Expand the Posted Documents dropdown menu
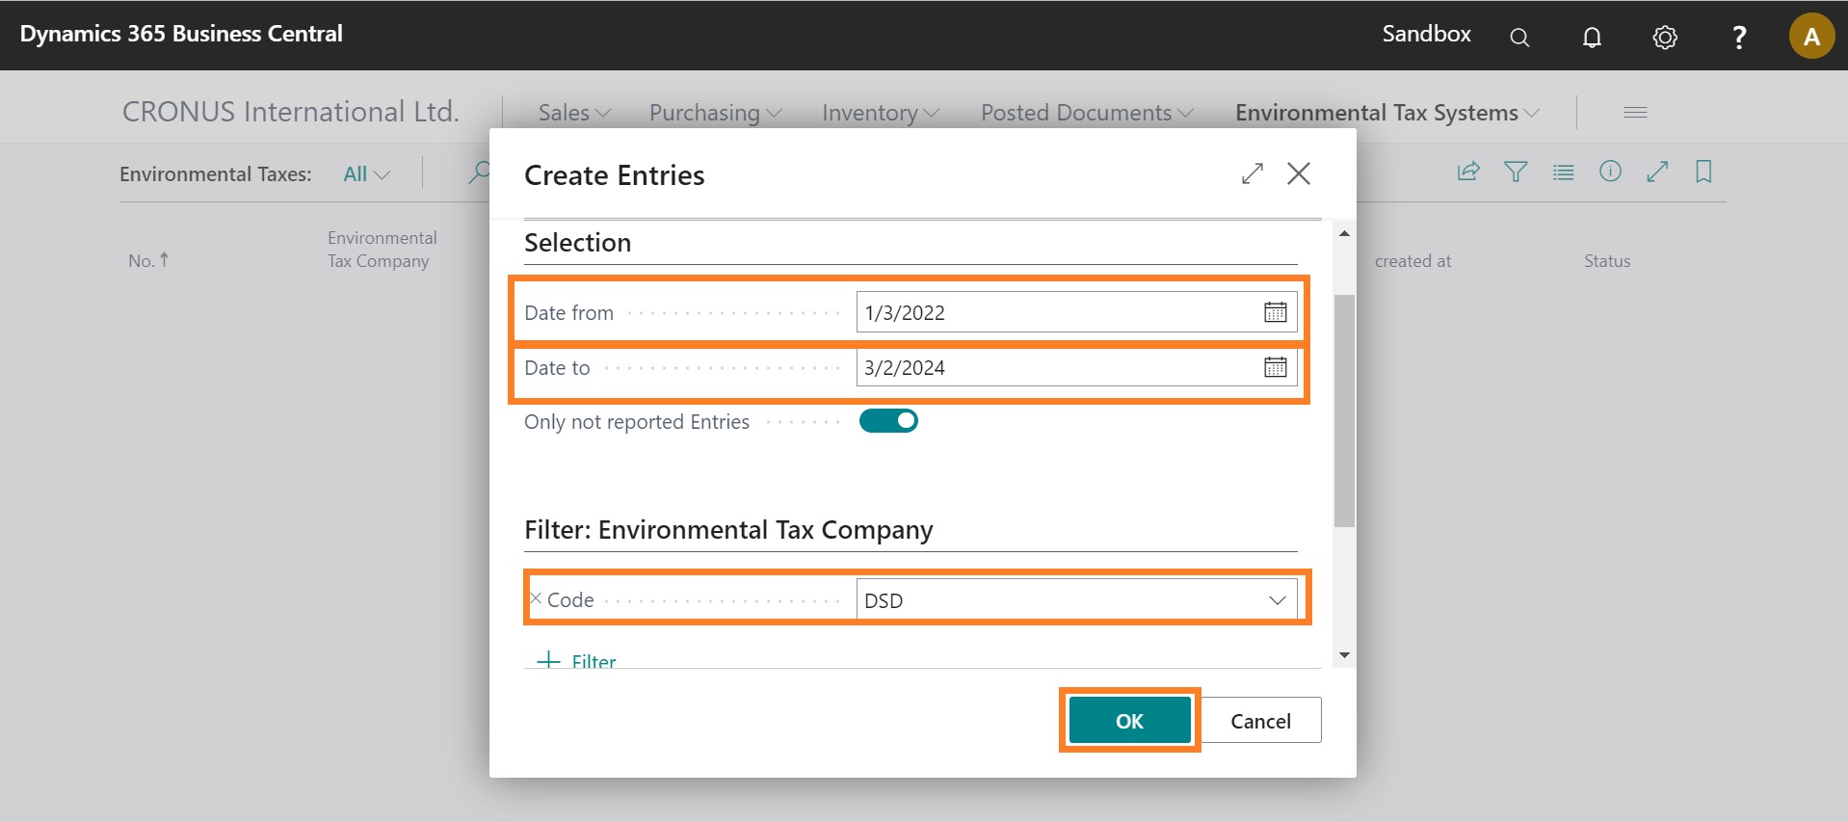 point(1086,113)
